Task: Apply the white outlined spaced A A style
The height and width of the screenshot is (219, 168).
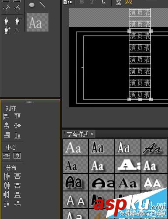Action: pos(75,200)
